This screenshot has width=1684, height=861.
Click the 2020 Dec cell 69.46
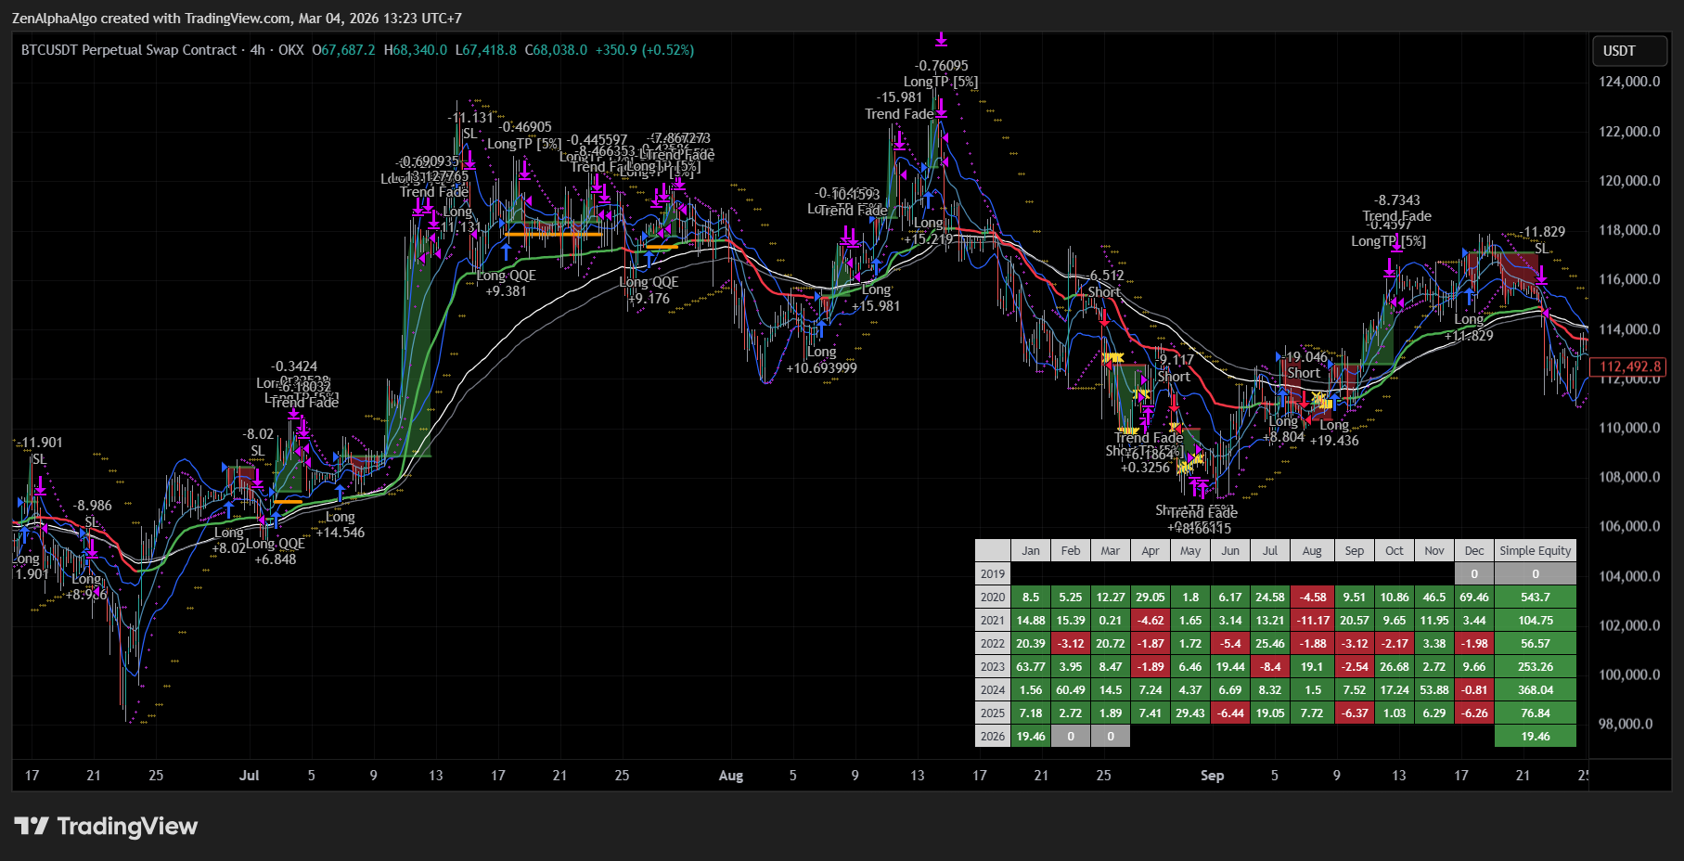click(x=1474, y=597)
